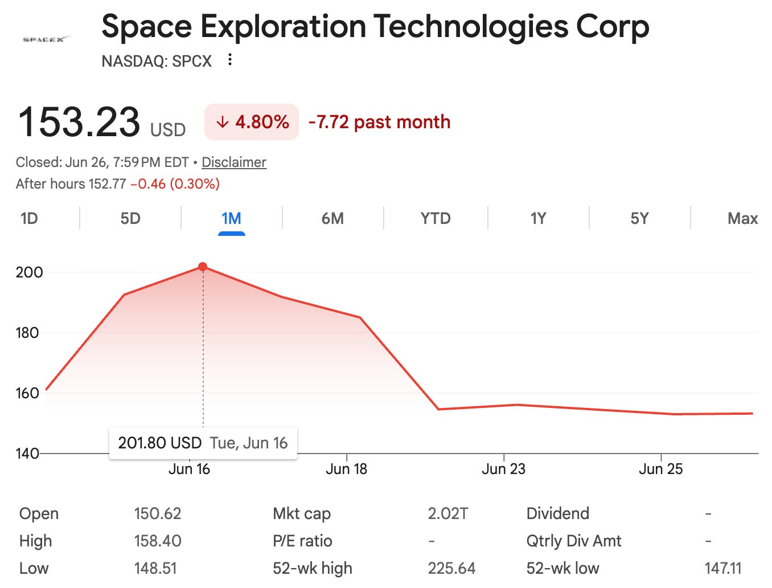Switch chart to the 6M range
Image resolution: width=772 pixels, height=588 pixels.
332,218
